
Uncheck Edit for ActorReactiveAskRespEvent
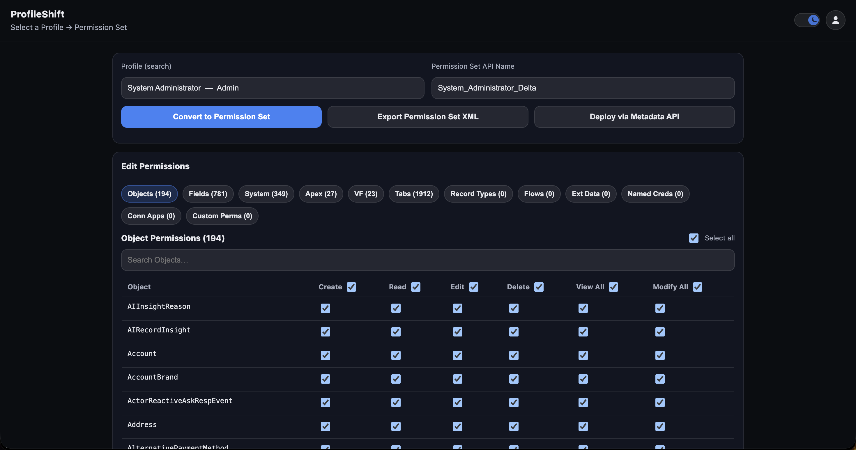coord(458,403)
